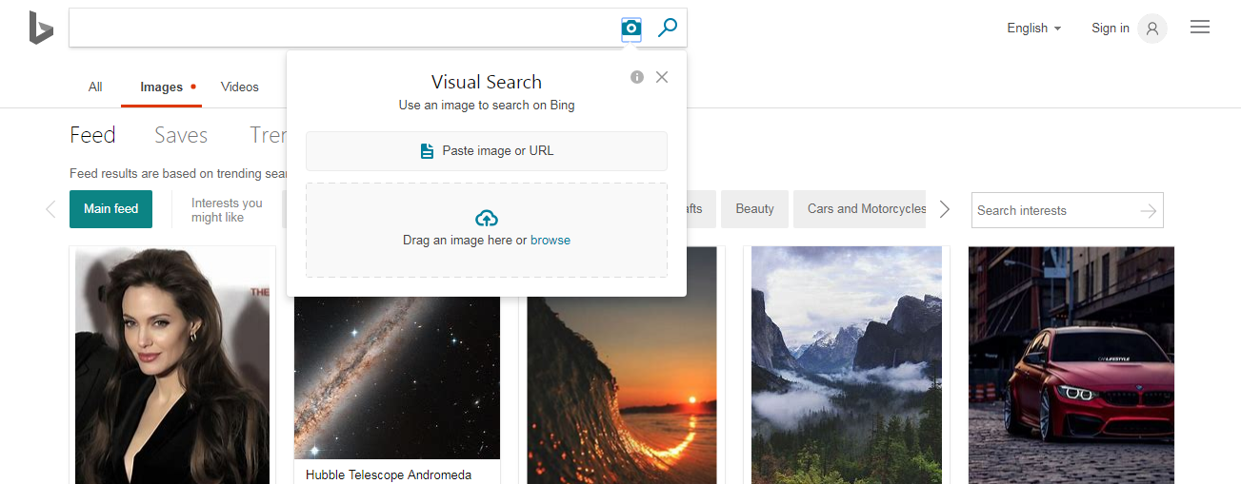This screenshot has height=484, width=1241.
Task: Open the hamburger menu
Action: (x=1200, y=28)
